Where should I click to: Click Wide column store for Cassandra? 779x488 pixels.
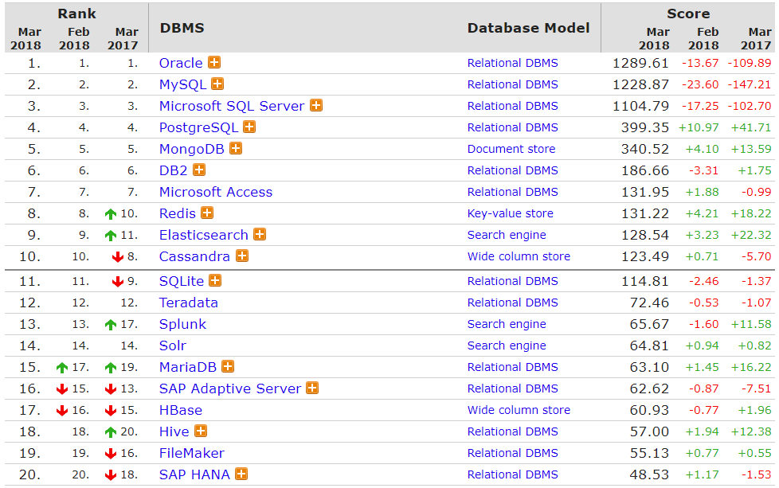coord(519,256)
